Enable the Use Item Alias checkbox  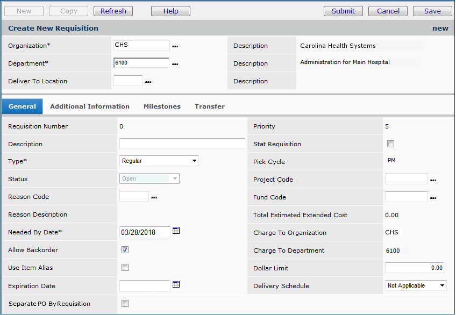click(x=125, y=268)
